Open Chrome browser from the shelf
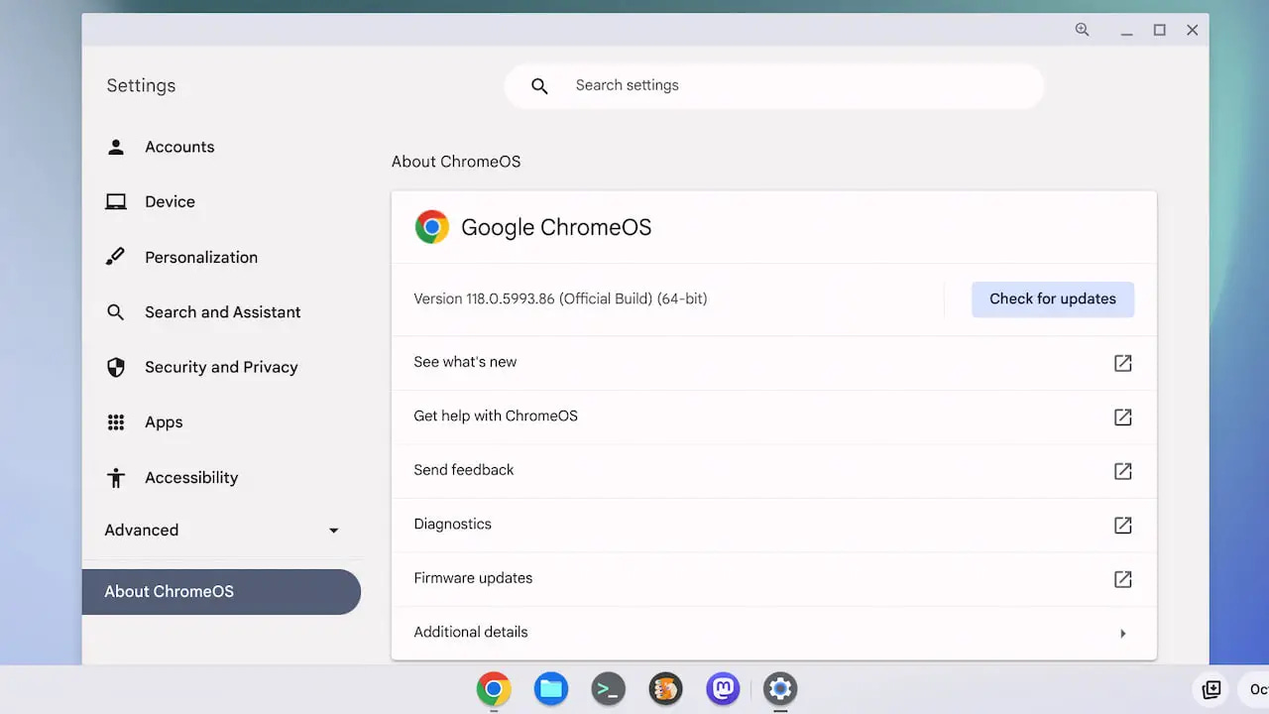1269x714 pixels. tap(494, 688)
